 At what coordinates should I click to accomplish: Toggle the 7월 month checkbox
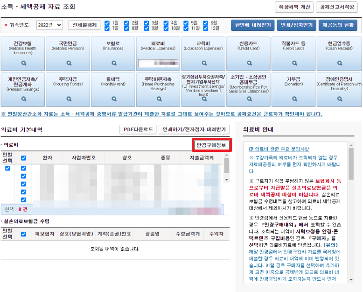[x=107, y=28]
